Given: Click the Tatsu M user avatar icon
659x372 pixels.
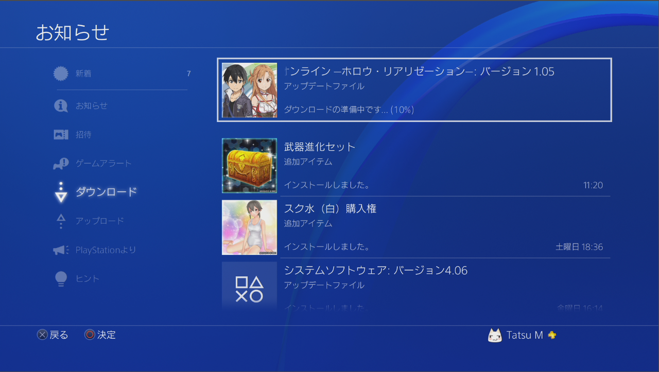Looking at the screenshot, I should point(495,335).
